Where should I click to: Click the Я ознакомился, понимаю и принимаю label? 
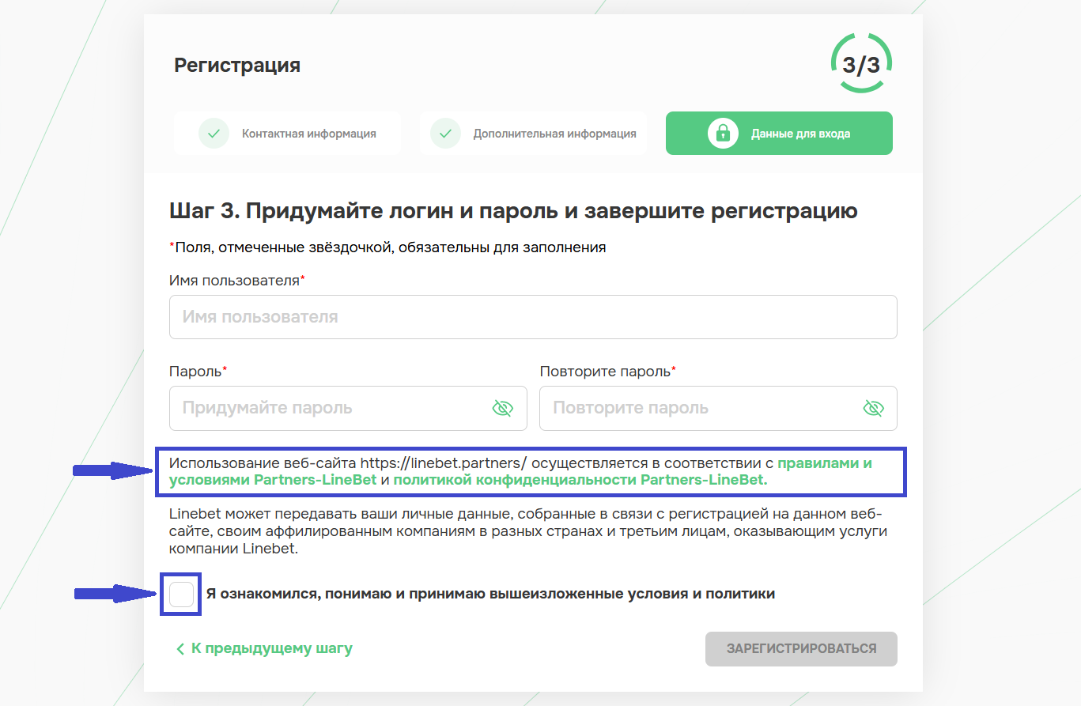point(490,594)
